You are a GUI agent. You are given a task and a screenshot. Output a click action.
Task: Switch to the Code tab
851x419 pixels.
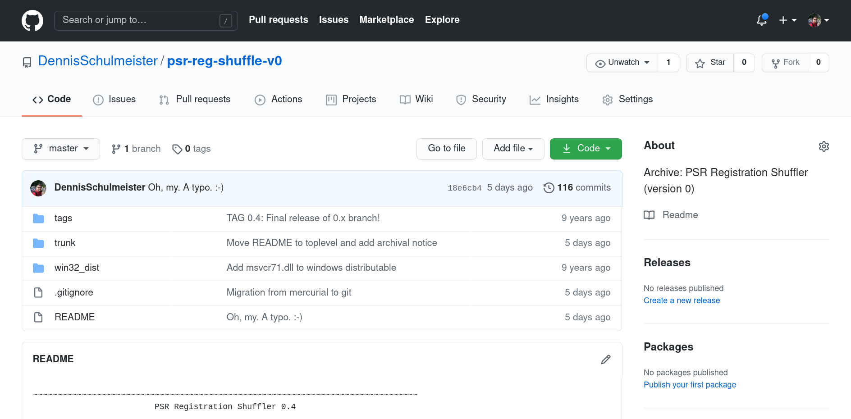coord(52,99)
